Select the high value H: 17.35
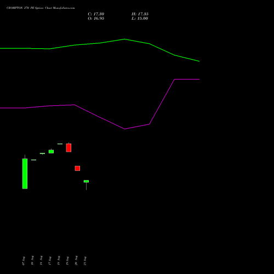 (140, 14)
